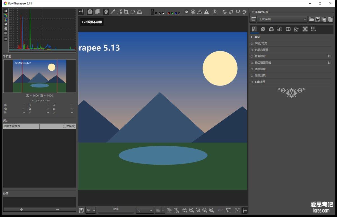
Task: Paste the processing profile from clipboard
Action: point(330,19)
